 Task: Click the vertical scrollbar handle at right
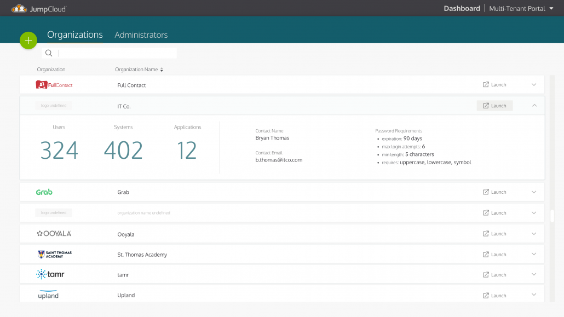(553, 216)
